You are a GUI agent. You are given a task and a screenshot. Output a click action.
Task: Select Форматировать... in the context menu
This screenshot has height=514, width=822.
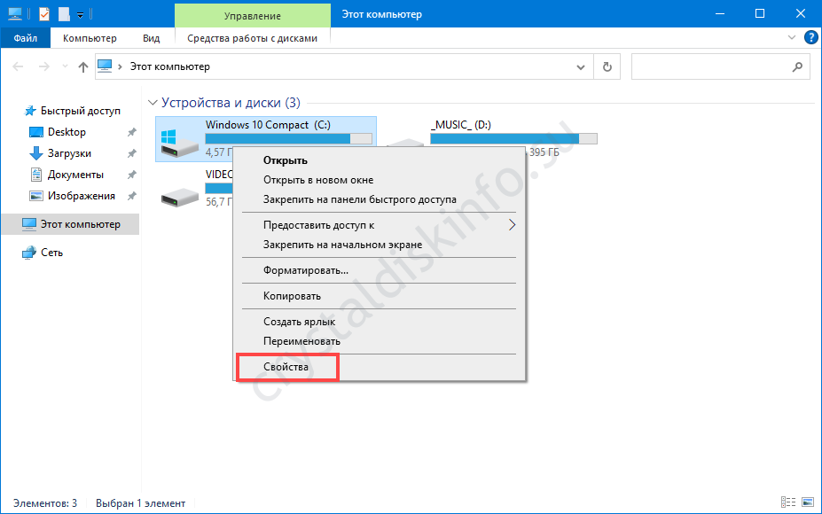[x=305, y=270]
